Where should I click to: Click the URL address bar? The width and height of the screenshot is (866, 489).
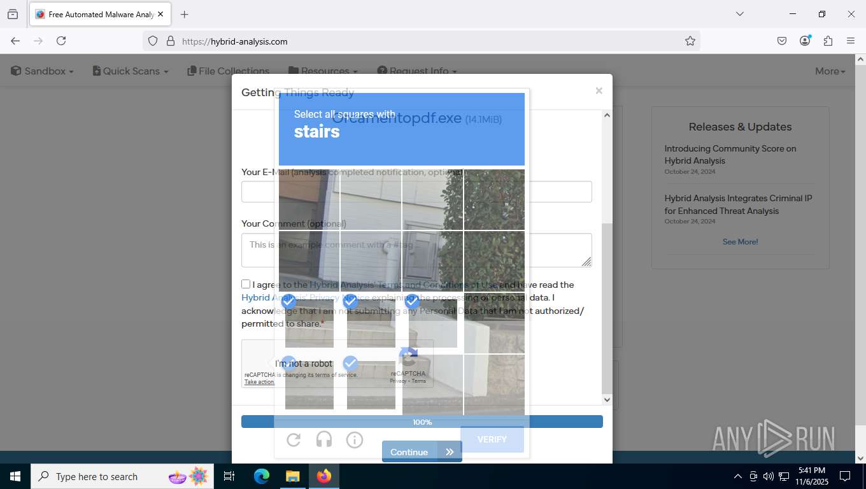tap(420, 41)
